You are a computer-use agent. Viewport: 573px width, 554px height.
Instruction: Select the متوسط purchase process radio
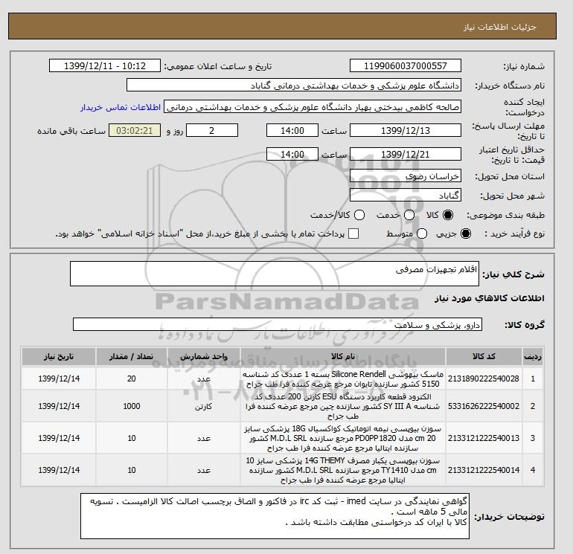coord(422,233)
